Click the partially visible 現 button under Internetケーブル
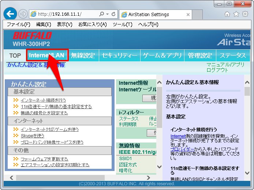The width and height of the screenshot is (254, 190). [149, 98]
